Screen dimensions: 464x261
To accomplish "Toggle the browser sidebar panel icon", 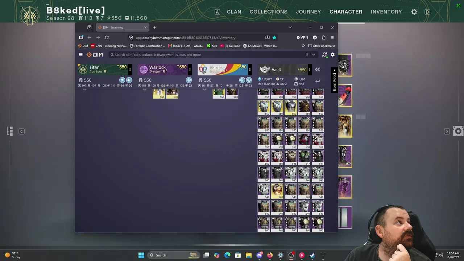I will point(81,37).
